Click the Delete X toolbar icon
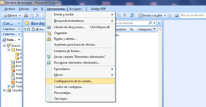 point(38,15)
